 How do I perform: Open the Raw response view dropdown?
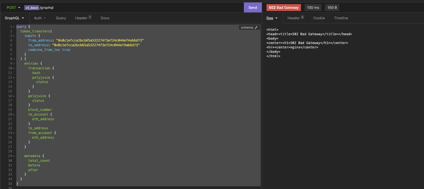(x=272, y=18)
